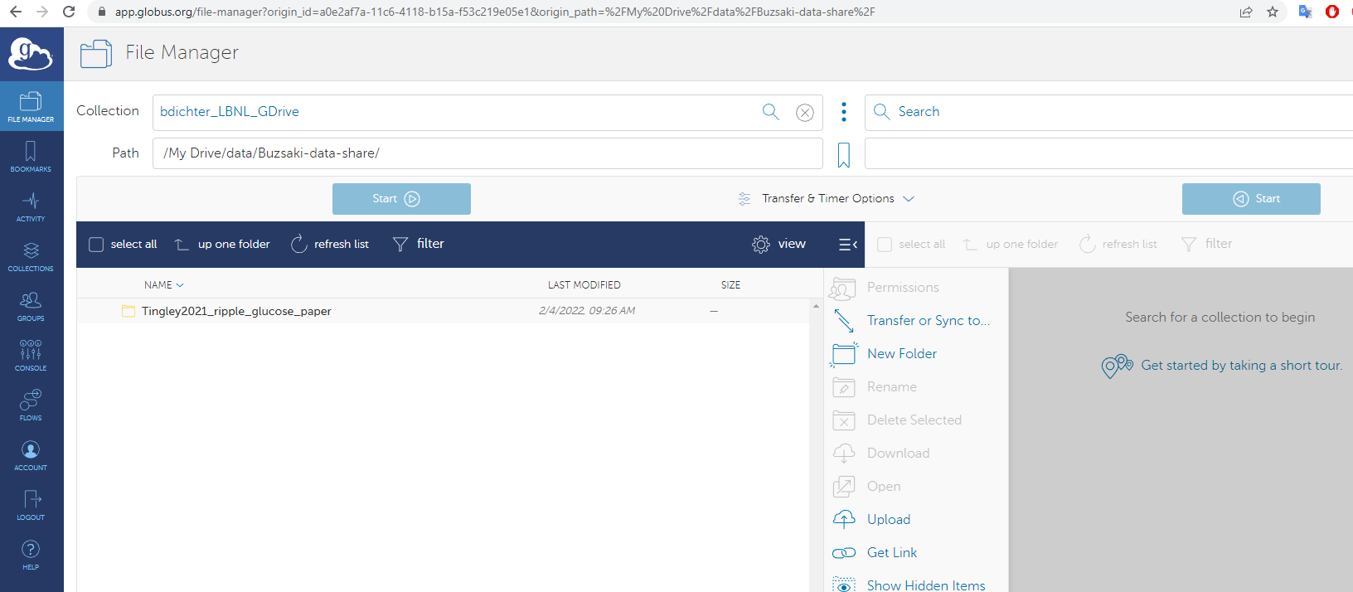Open the Console sidebar item

(32, 355)
